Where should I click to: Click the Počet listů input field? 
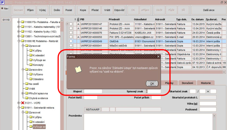[91, 97]
